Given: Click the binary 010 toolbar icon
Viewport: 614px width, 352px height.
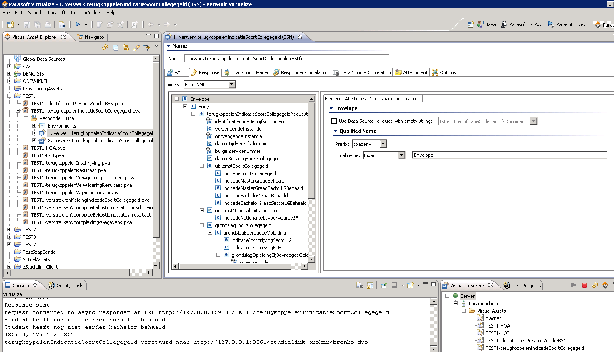Looking at the screenshot, I should (62, 24).
